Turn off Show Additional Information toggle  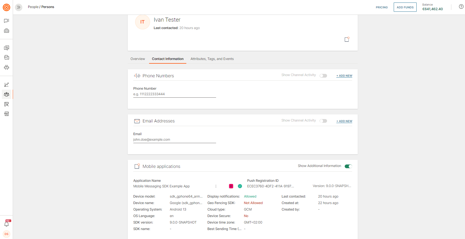(348, 166)
